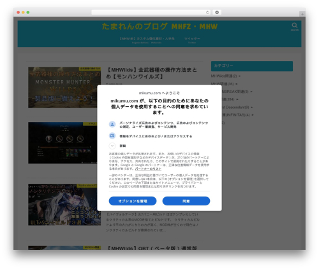Click the 同意 consent button
The image size is (319, 269).
[186, 201]
